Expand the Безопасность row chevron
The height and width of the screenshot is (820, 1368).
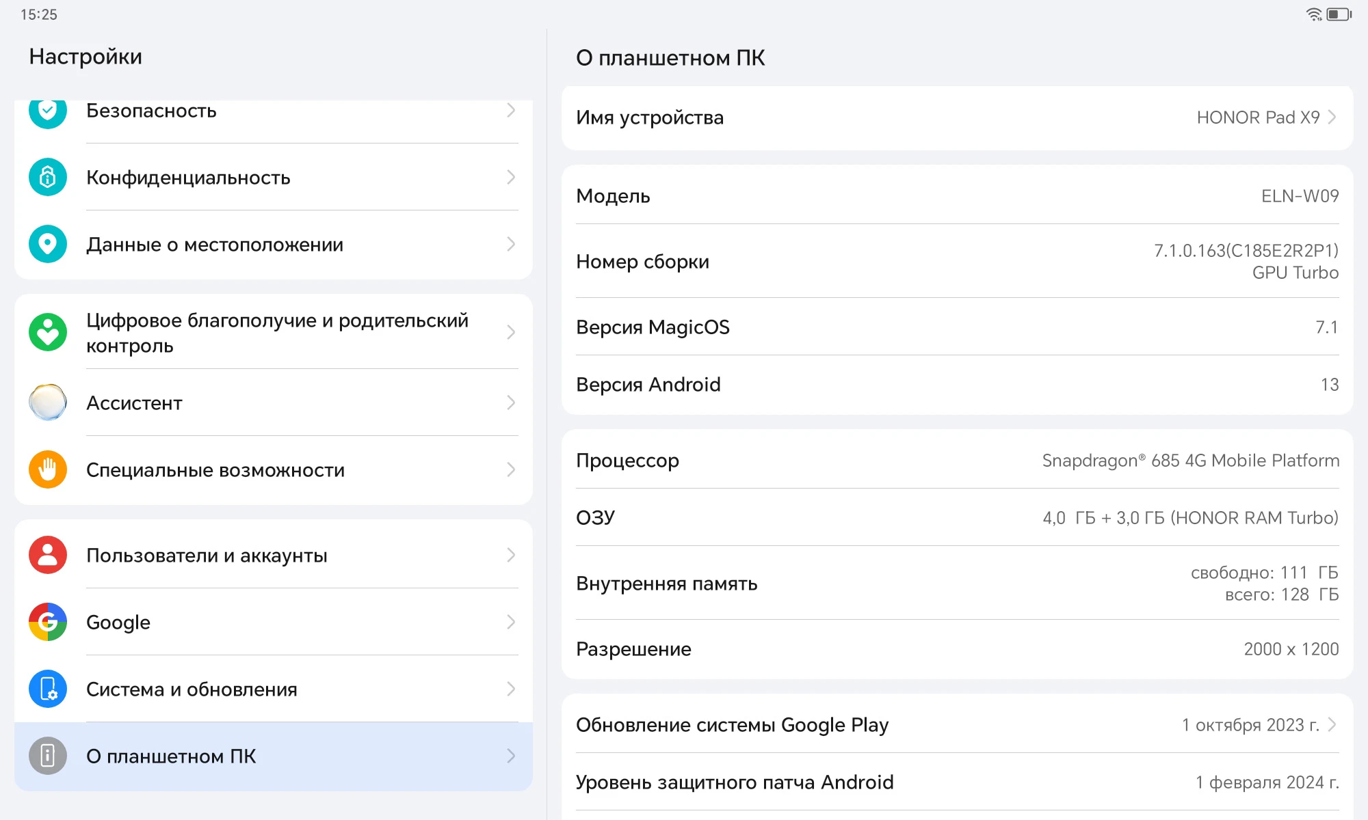(511, 111)
